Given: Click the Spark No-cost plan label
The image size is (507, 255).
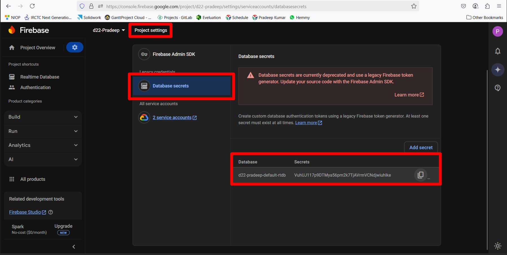Looking at the screenshot, I should [29, 229].
